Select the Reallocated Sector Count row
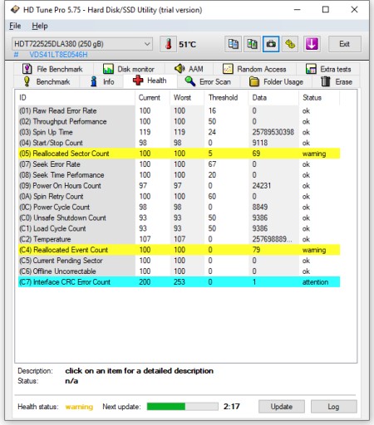374x425 pixels. pyautogui.click(x=179, y=154)
